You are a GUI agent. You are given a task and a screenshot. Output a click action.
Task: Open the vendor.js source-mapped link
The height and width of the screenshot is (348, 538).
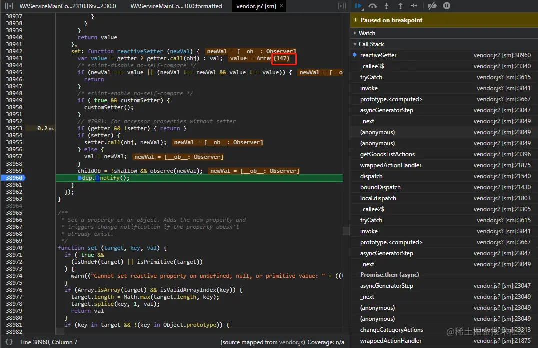tap(291, 342)
